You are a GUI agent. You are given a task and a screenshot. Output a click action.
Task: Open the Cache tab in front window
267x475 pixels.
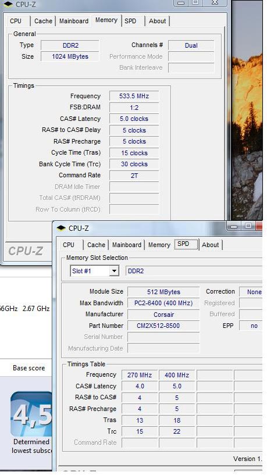point(96,245)
